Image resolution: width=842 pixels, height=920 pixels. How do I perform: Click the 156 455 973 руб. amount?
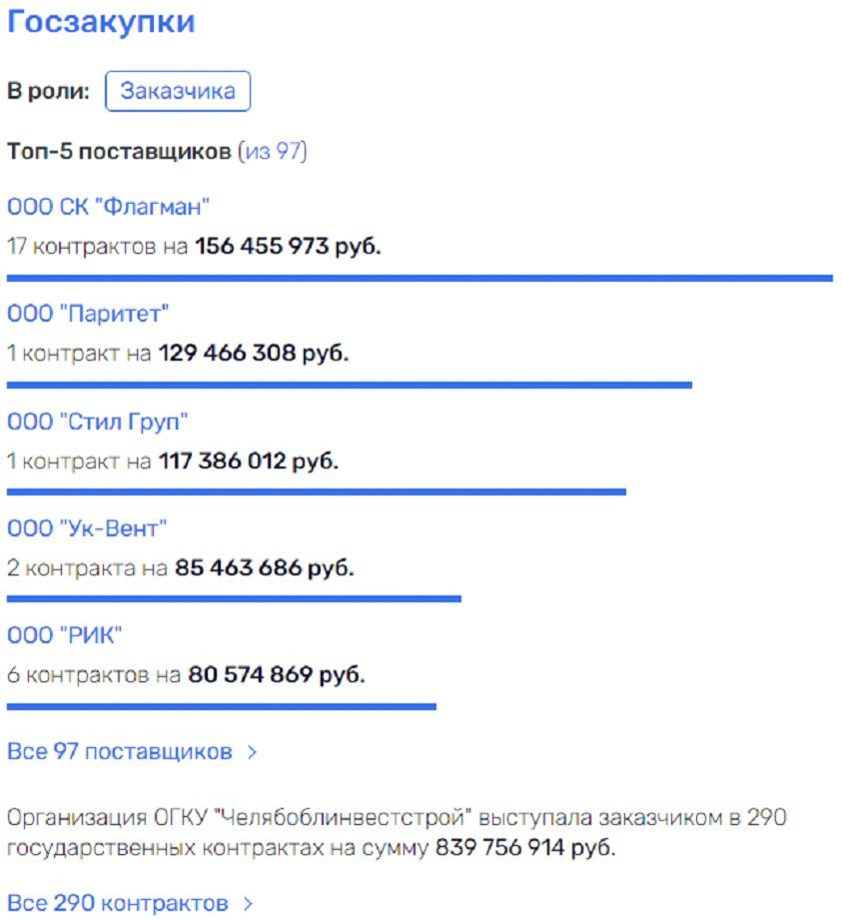click(x=288, y=247)
